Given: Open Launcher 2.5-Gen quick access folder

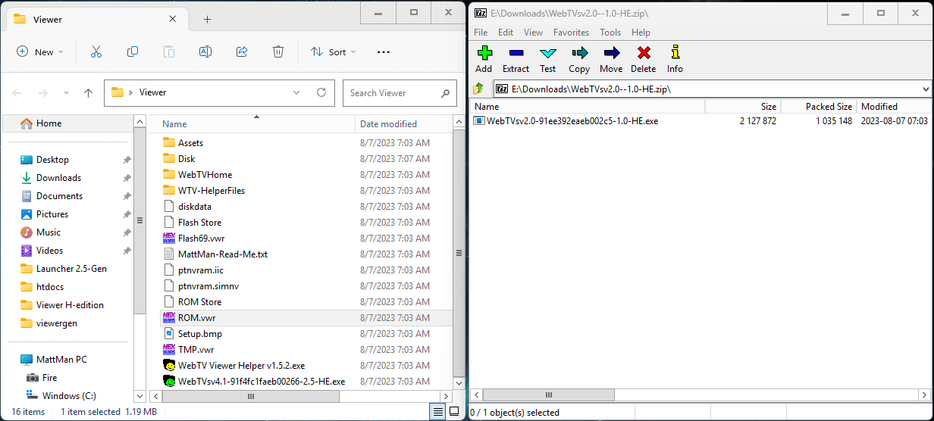Looking at the screenshot, I should (x=71, y=269).
